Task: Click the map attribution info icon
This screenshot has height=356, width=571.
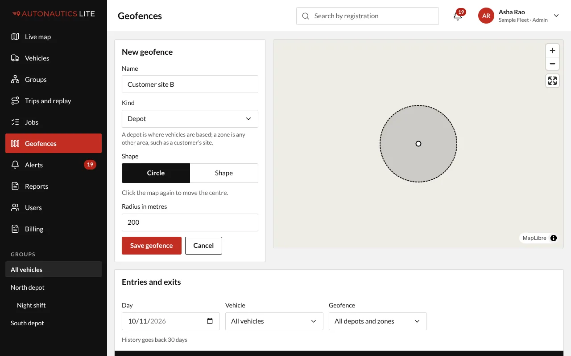Action: coord(554,238)
